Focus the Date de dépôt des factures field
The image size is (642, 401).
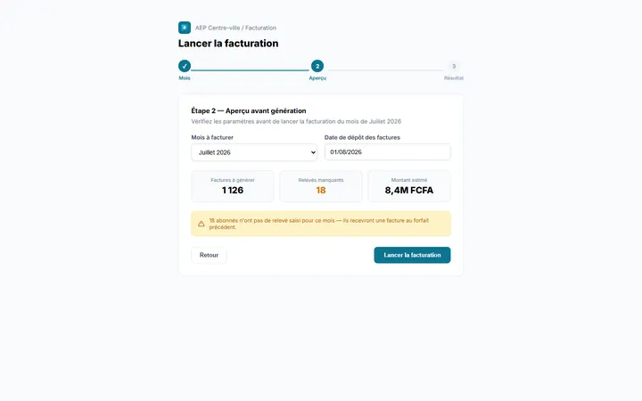[387, 151]
